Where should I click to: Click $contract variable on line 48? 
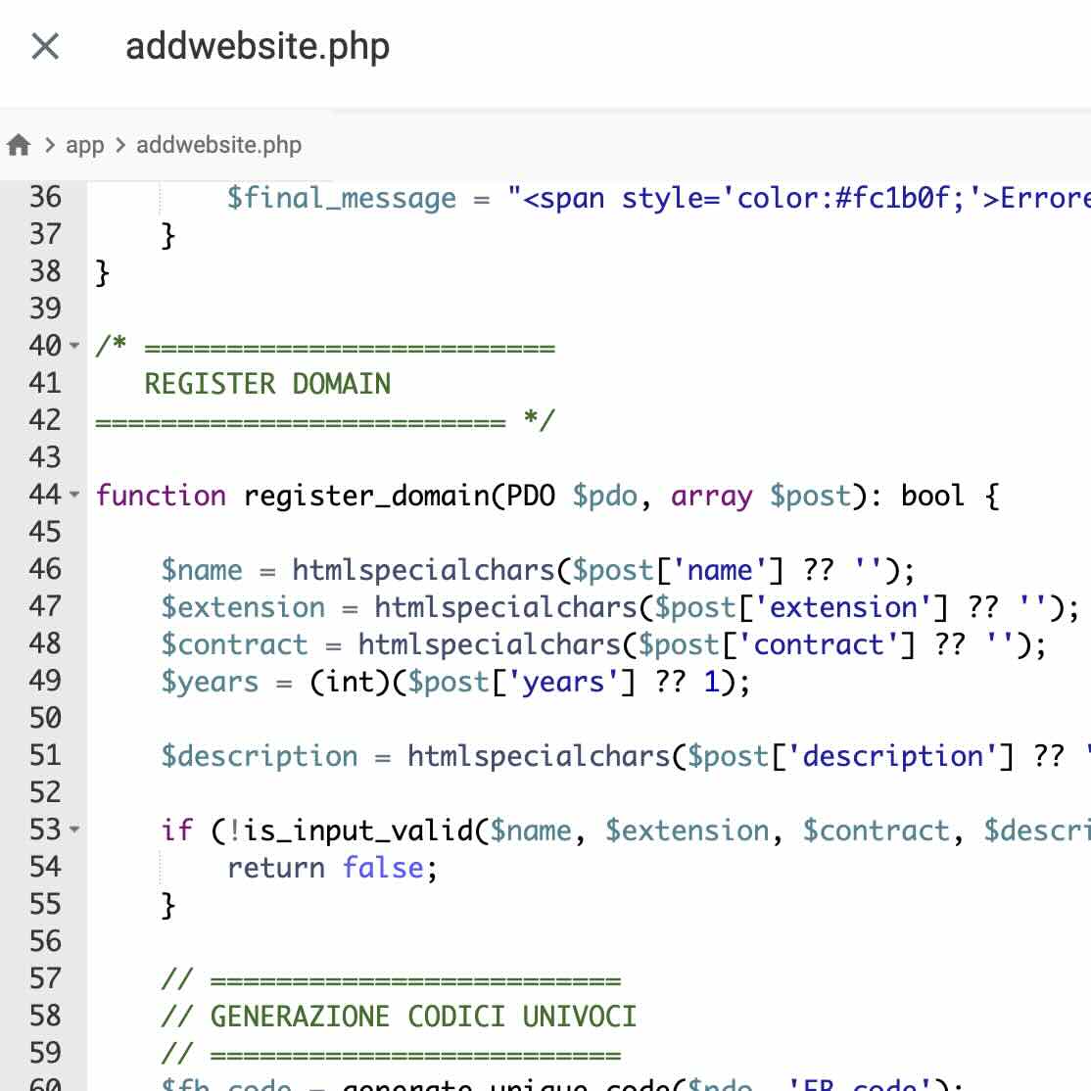coord(234,645)
